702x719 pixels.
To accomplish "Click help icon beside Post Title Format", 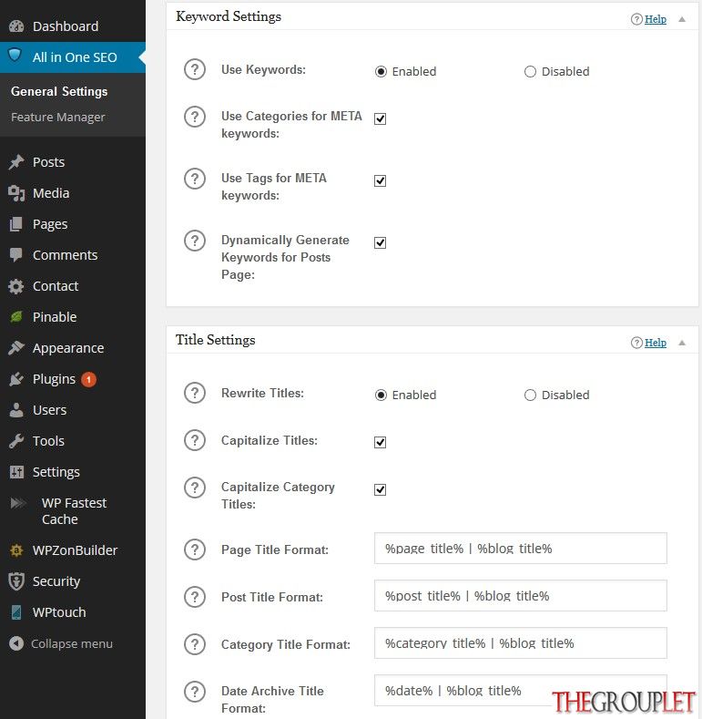I will pyautogui.click(x=195, y=597).
